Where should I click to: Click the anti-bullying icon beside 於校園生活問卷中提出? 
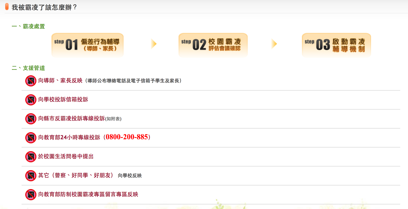[x=31, y=157]
